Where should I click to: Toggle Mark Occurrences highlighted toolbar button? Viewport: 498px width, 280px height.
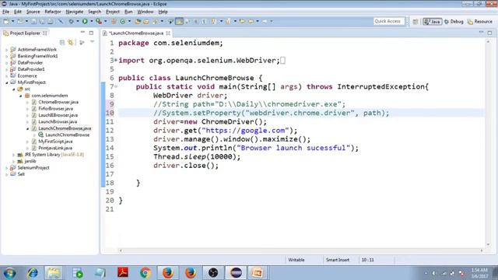(180, 21)
